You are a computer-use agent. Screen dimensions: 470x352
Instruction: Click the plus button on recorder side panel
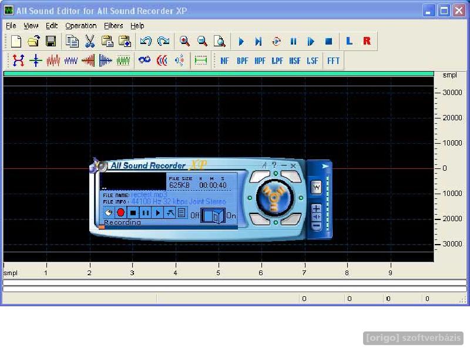[316, 208]
